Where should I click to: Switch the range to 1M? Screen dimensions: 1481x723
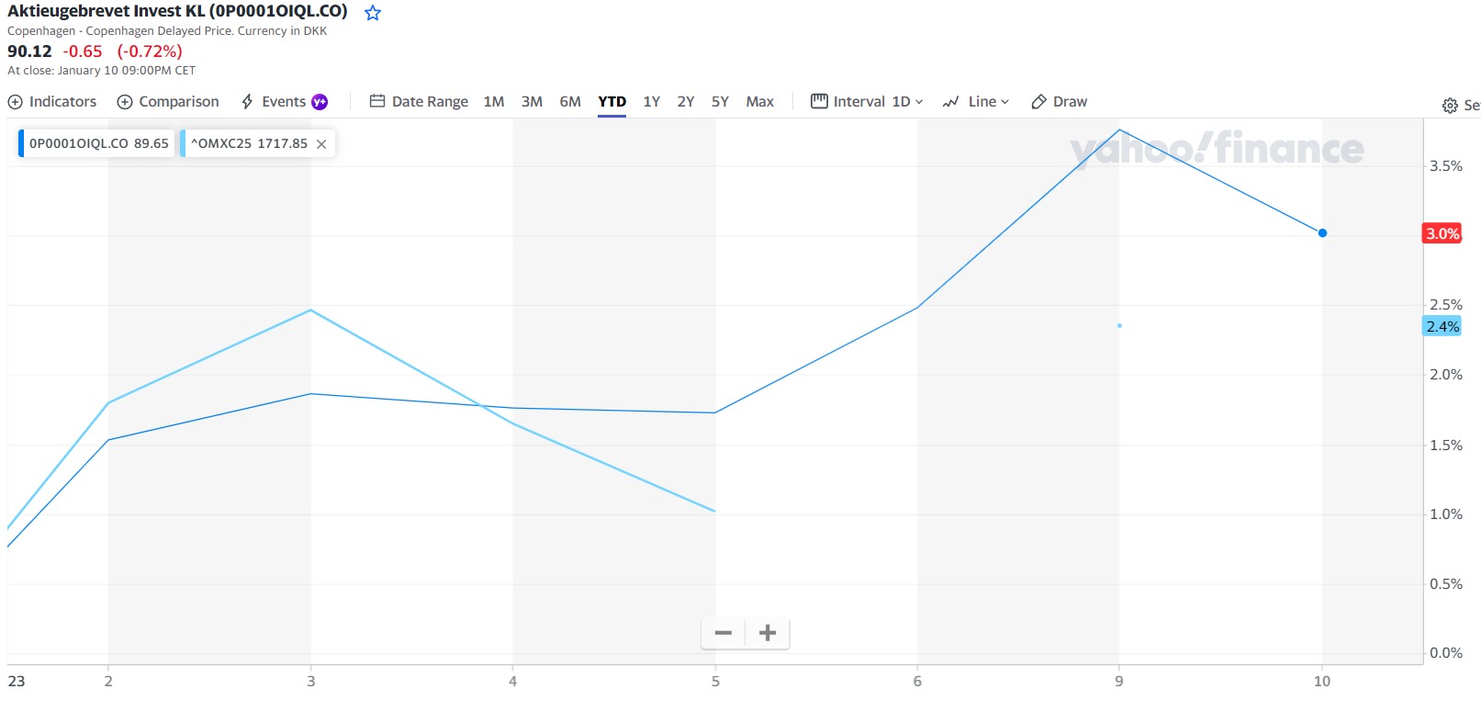tap(494, 102)
